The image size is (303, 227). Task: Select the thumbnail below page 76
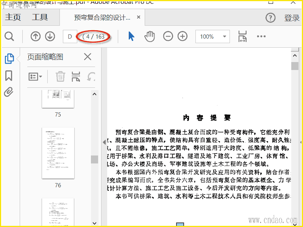point(58,212)
